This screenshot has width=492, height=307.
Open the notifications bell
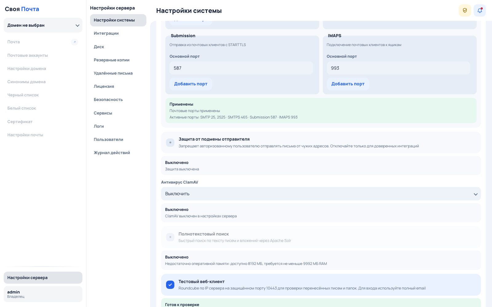pos(480,10)
